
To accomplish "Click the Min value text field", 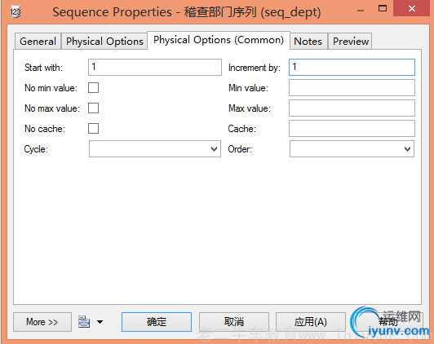I will (352, 88).
